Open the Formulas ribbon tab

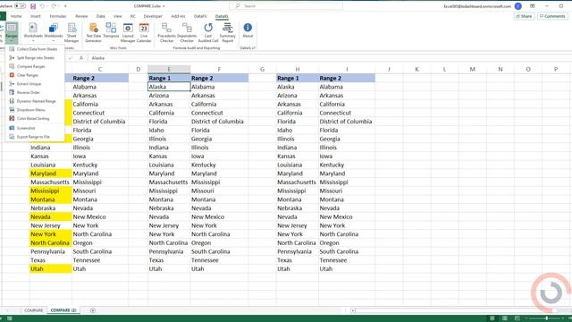click(x=57, y=16)
